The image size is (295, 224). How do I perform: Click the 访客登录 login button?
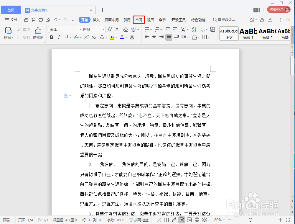[279, 9]
